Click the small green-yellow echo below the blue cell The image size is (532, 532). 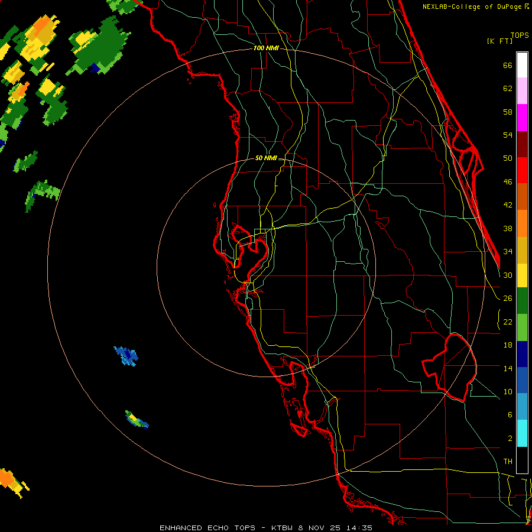pos(137,420)
